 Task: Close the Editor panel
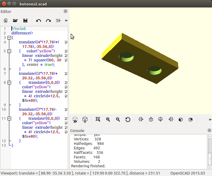[65, 11]
